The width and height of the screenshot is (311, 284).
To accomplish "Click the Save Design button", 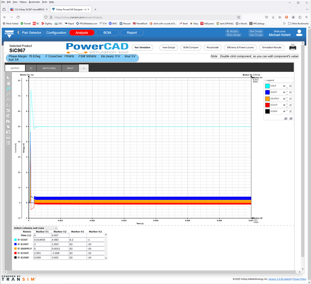I will point(256,35).
